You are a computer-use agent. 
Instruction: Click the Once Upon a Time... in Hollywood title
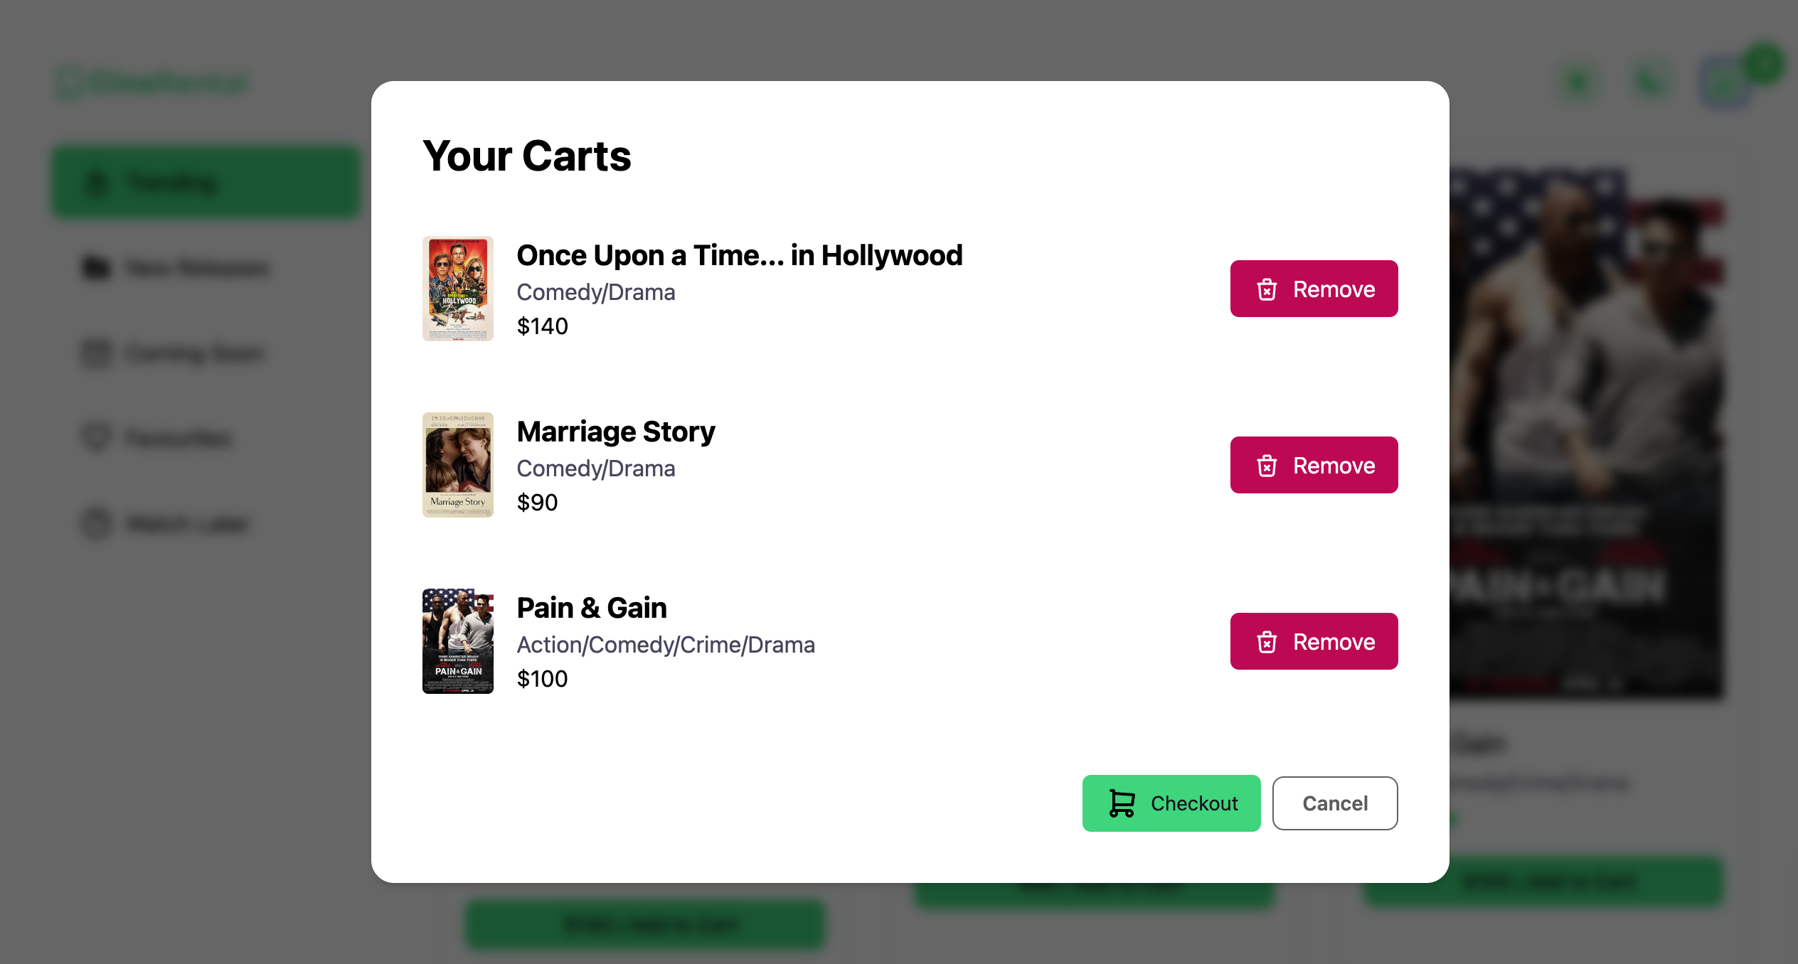740,255
